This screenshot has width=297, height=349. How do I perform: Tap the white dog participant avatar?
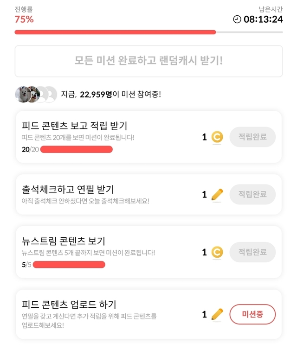click(x=23, y=95)
